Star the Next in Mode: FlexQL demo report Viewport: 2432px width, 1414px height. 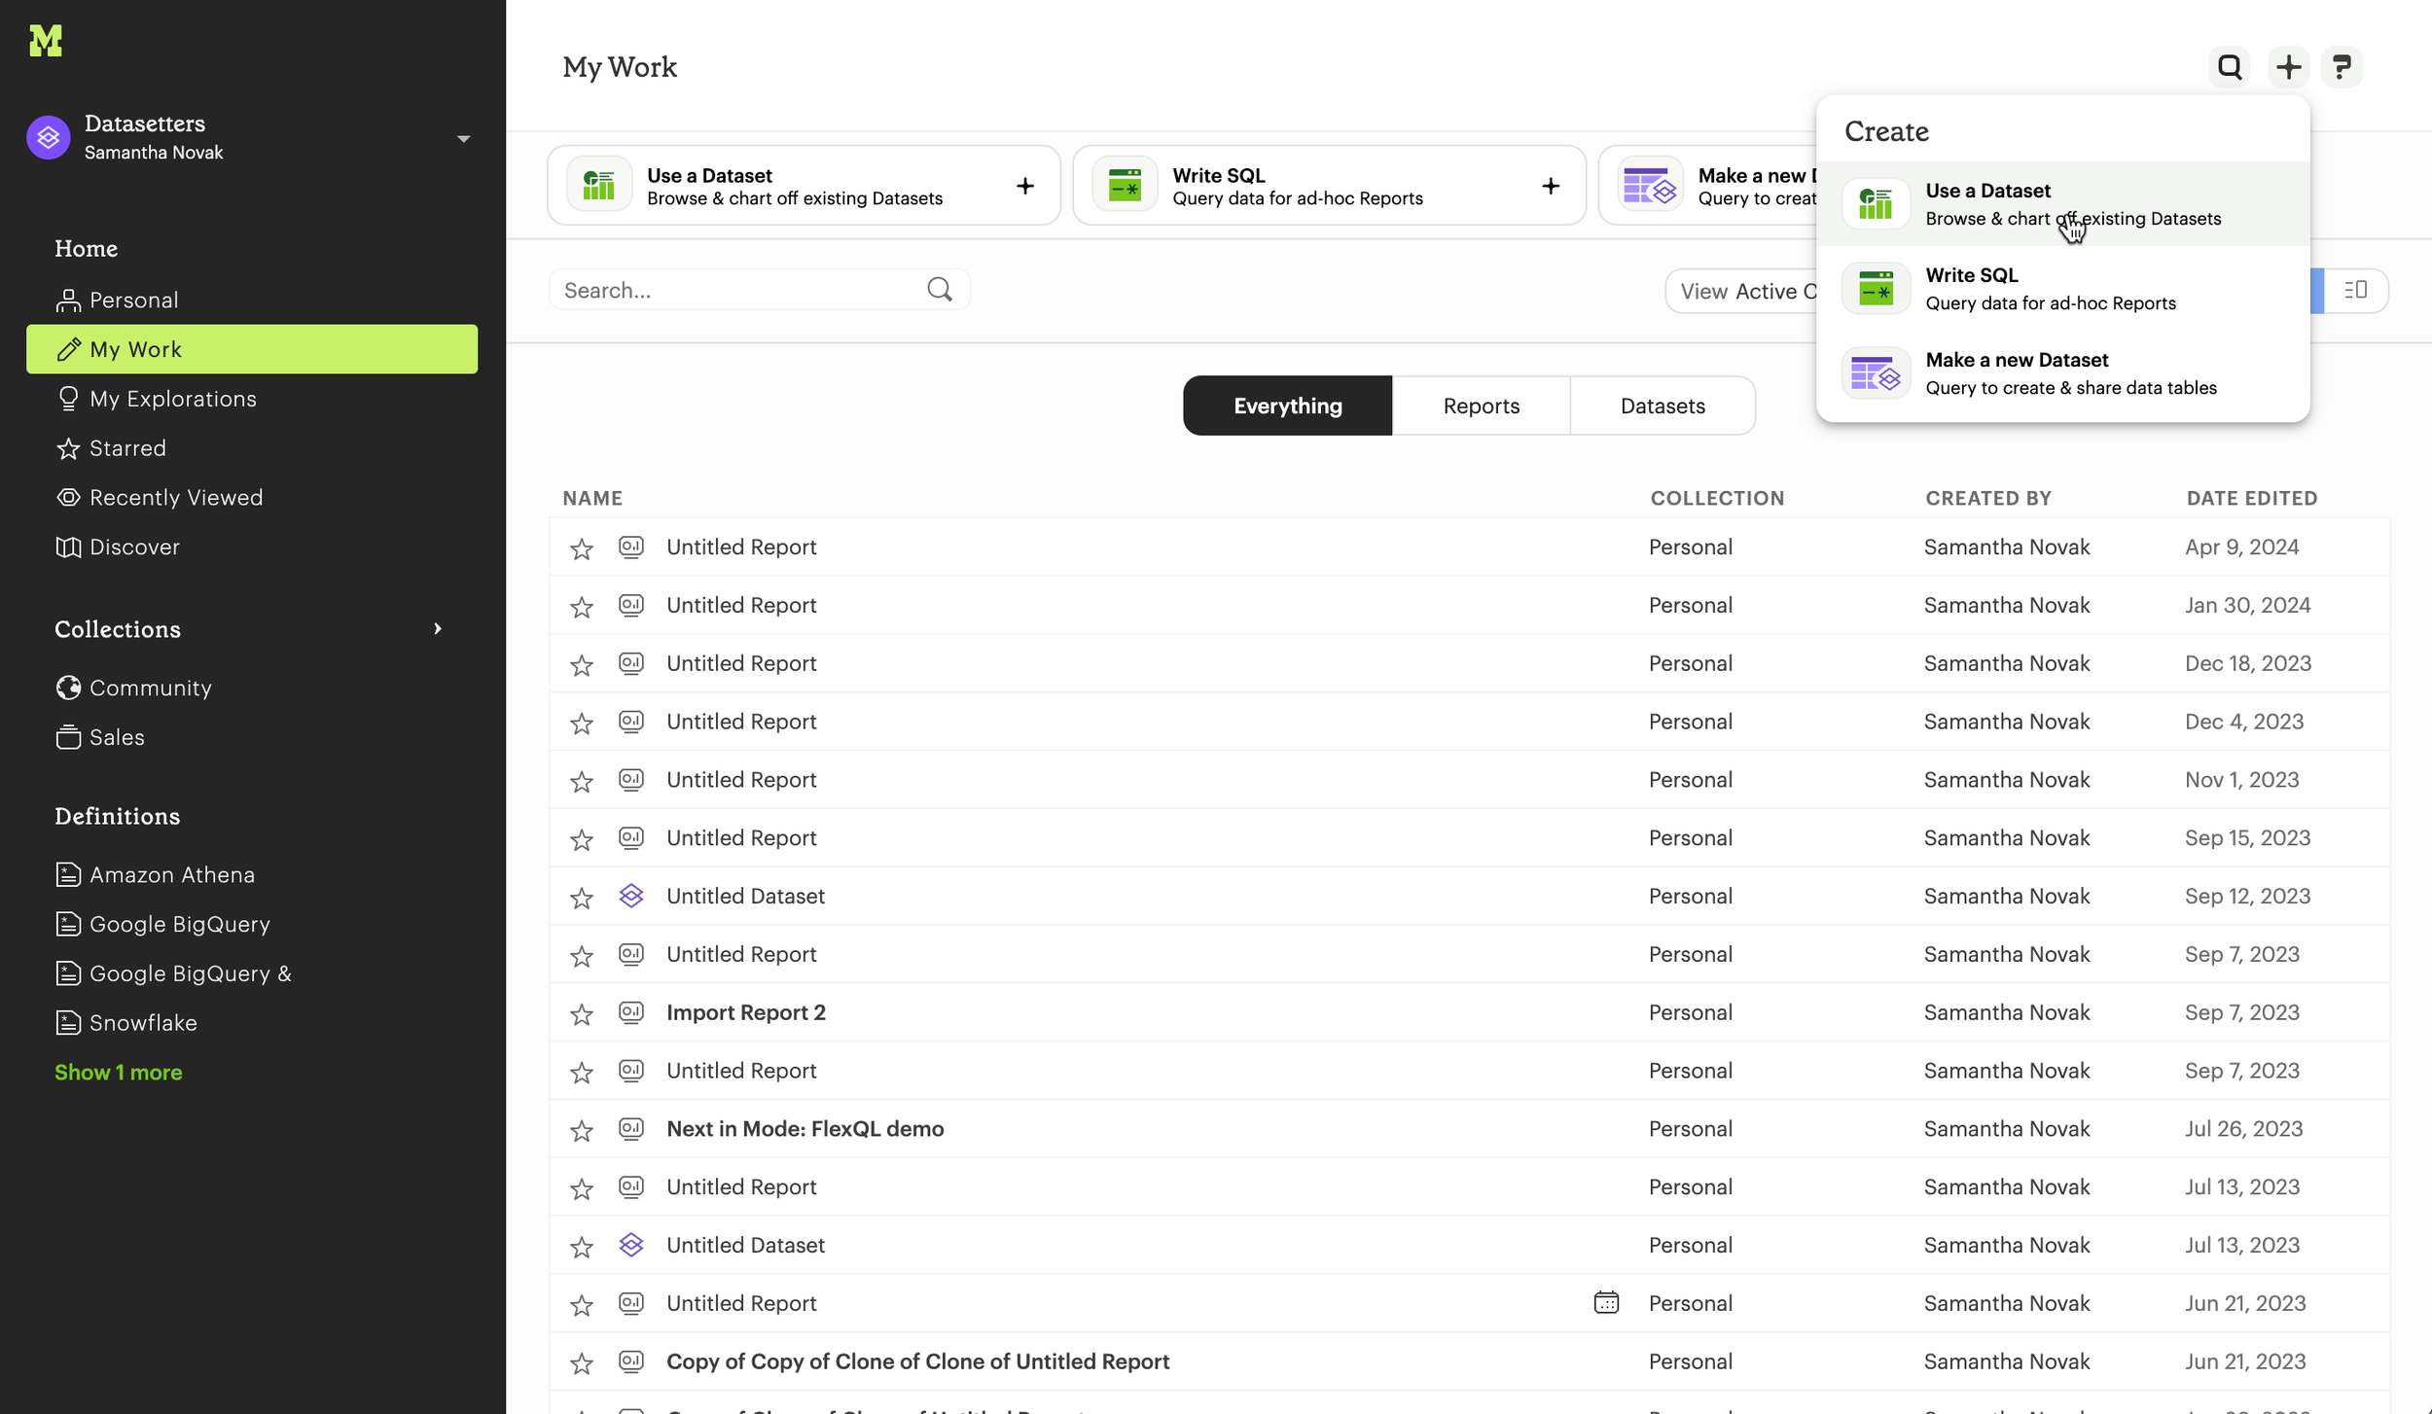pos(582,1131)
